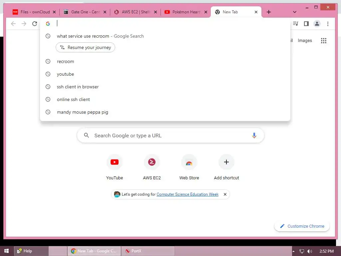Start voice search with the microphone
This screenshot has height=256, width=341.
254,135
